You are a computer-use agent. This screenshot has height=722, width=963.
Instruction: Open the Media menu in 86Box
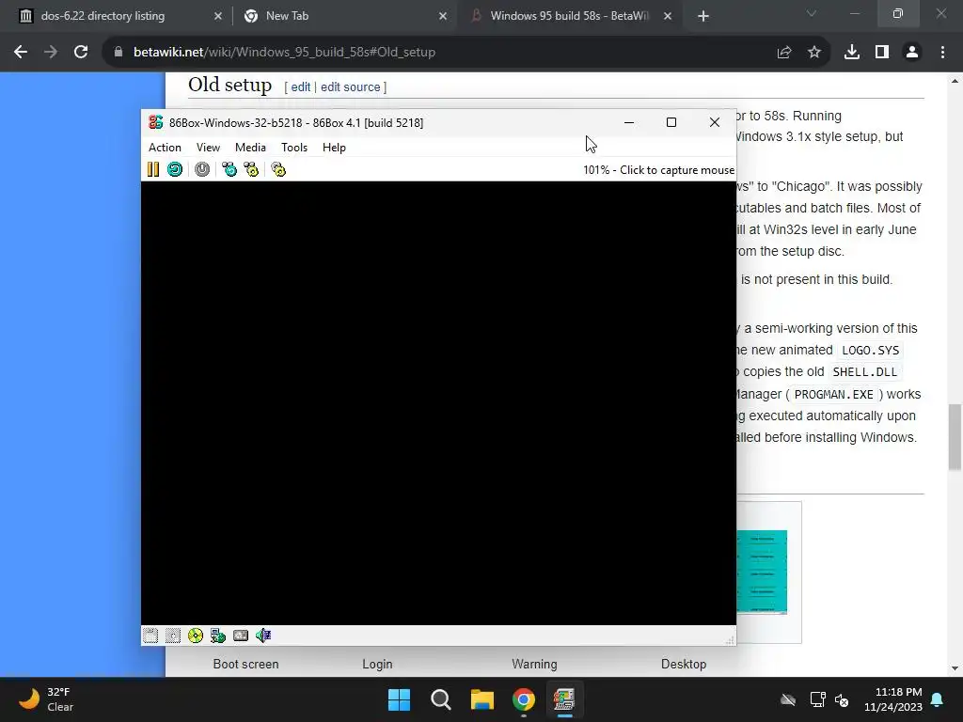(250, 148)
